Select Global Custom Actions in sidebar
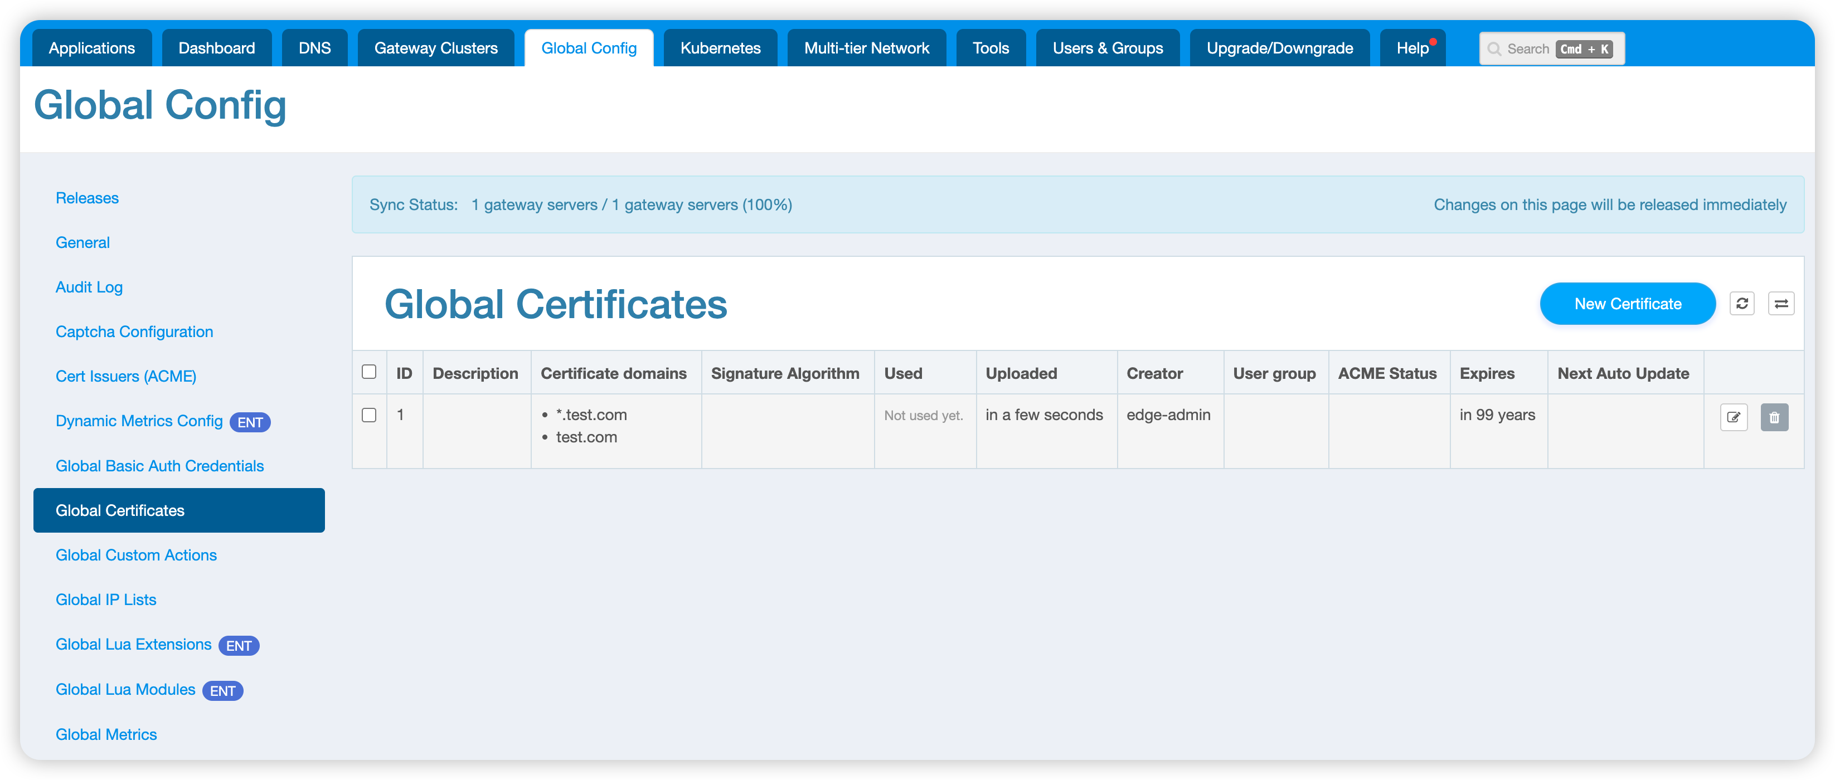The height and width of the screenshot is (780, 1835). (x=136, y=555)
